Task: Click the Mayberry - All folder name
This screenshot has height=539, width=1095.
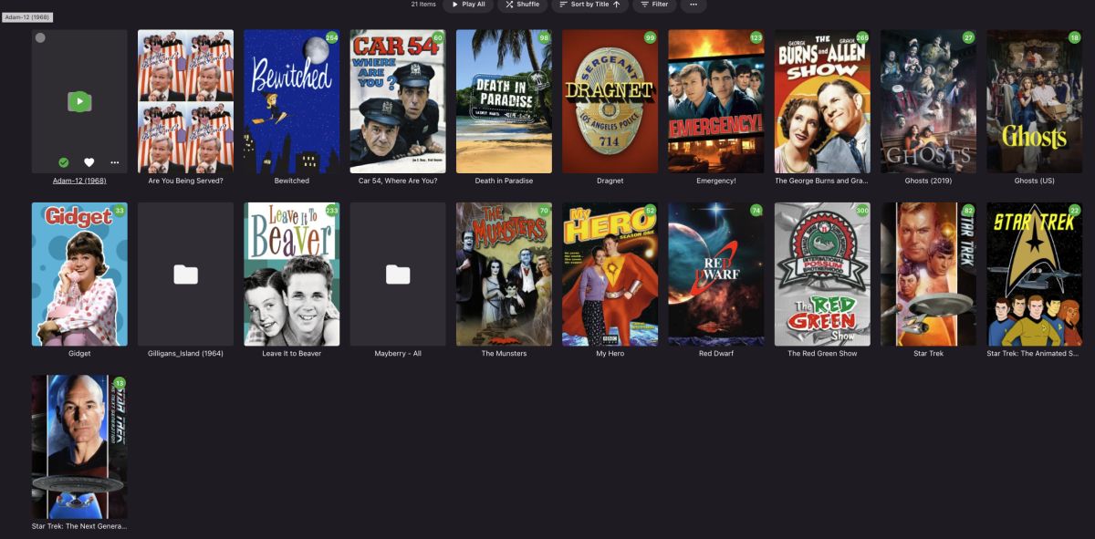Action: pos(398,354)
